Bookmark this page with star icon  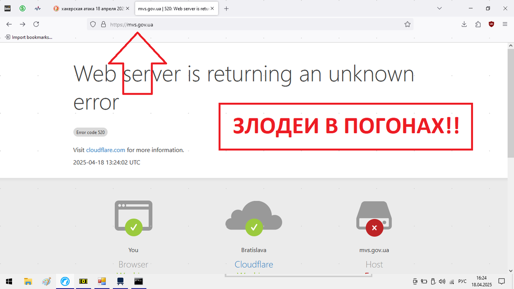click(407, 24)
